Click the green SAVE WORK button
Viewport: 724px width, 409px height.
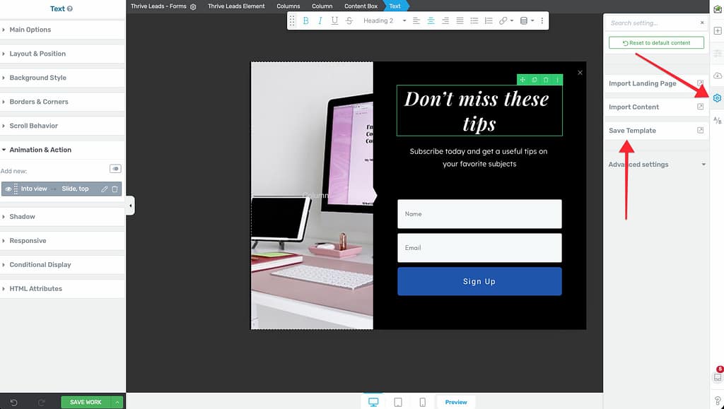click(x=86, y=402)
